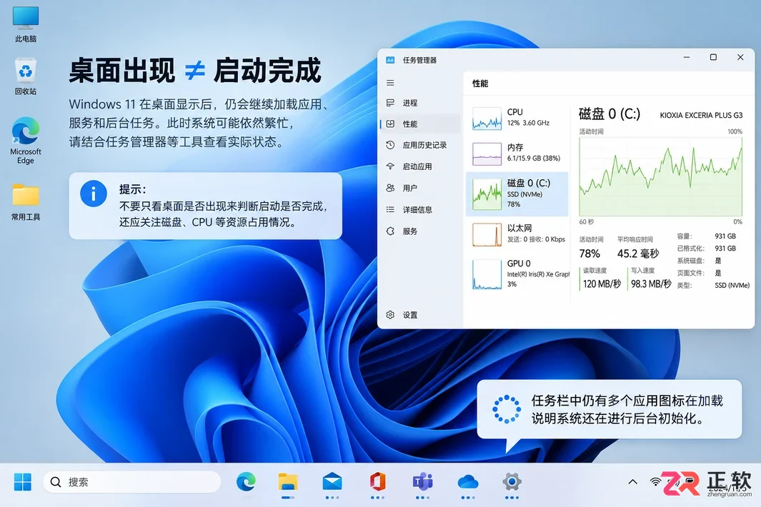Click the 磁盘 0 (C:) heading text
Screen dimensions: 761x507
(x=610, y=114)
